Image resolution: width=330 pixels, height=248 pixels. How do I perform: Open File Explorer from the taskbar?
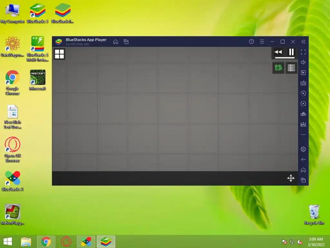coord(26,242)
